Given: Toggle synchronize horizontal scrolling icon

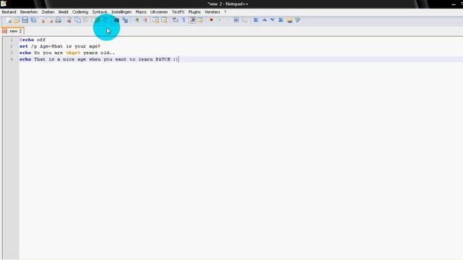Looking at the screenshot, I should pos(164,20).
